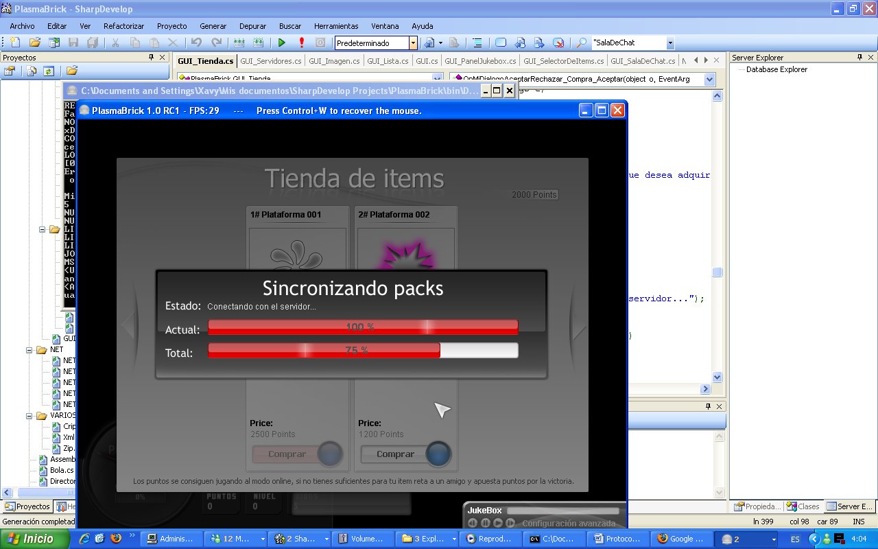This screenshot has height=549, width=878.
Task: Click the Comprar button for Plataforma 002
Action: [x=395, y=454]
